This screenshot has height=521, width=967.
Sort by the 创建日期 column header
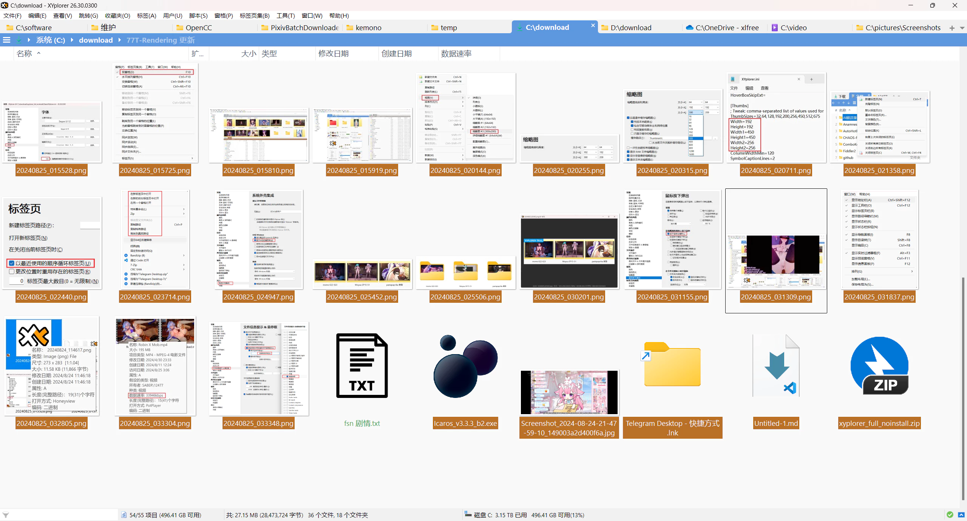tap(408, 54)
